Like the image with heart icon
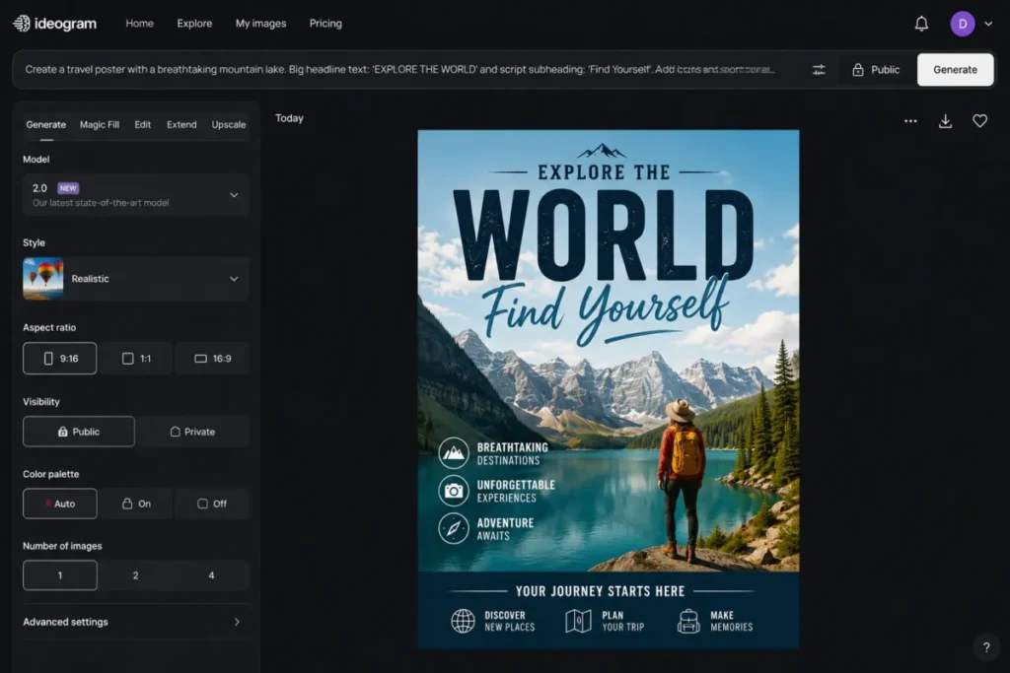1010x673 pixels. click(x=979, y=121)
